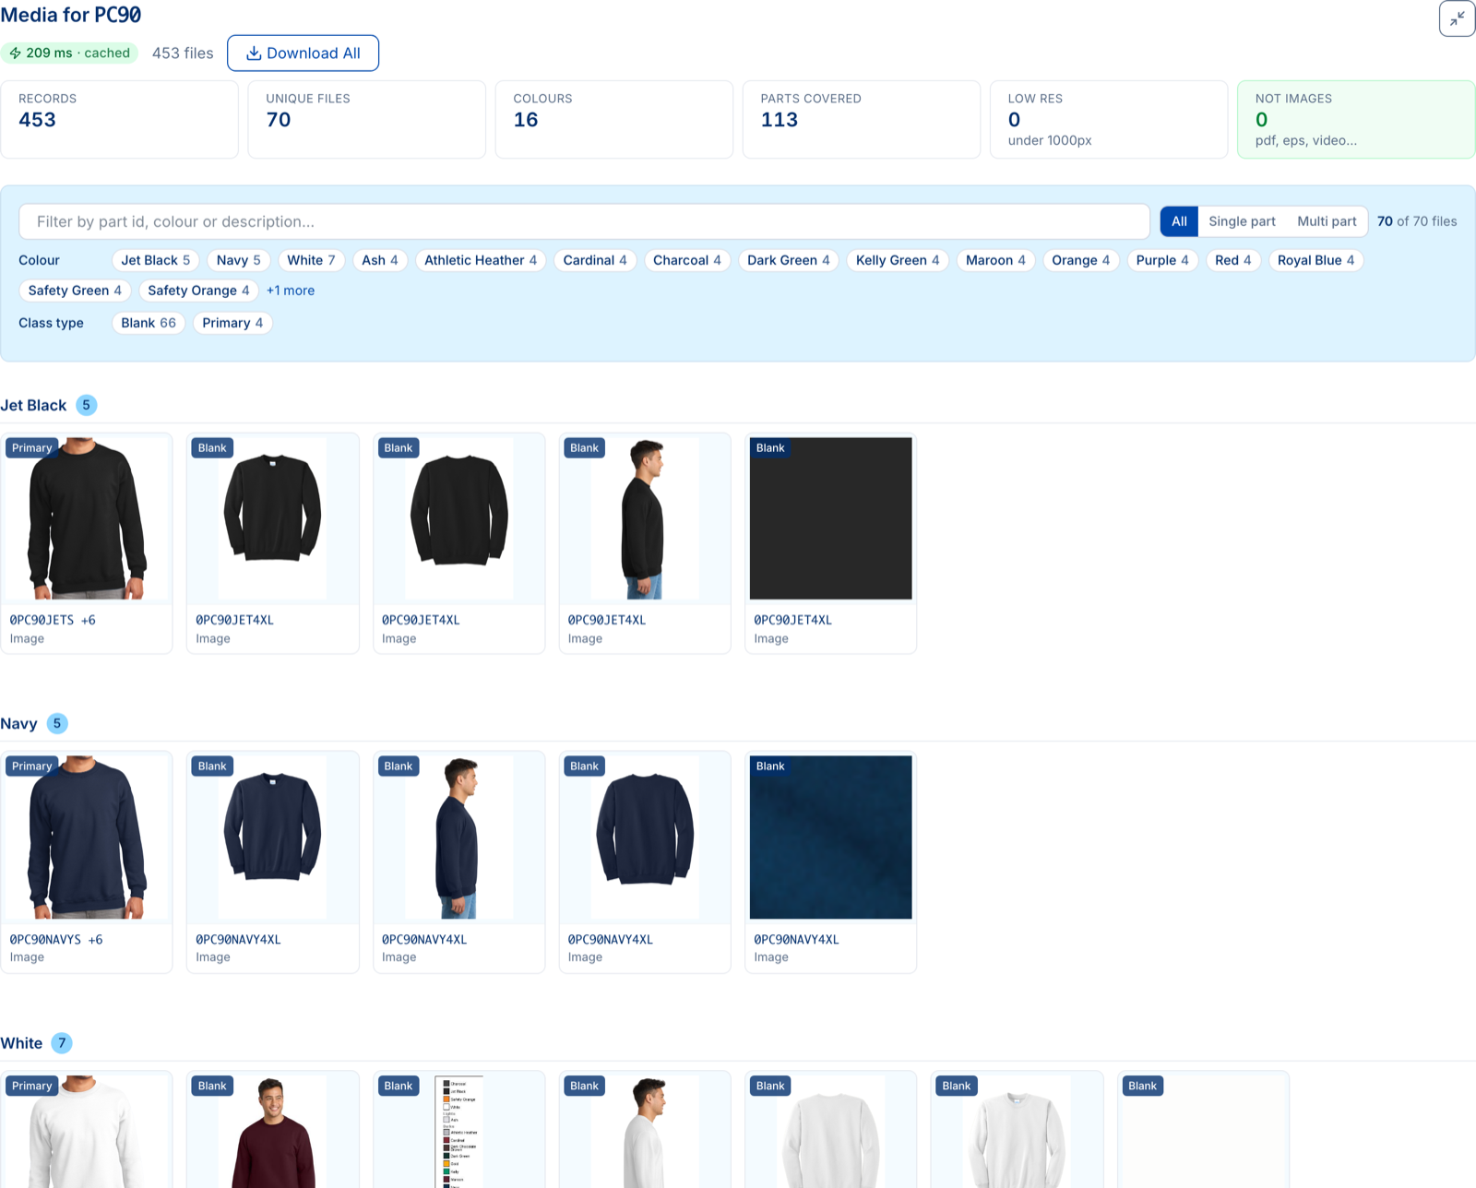Toggle the Athletic Heather colour chip
Viewport: 1476px width, 1188px height.
(481, 260)
